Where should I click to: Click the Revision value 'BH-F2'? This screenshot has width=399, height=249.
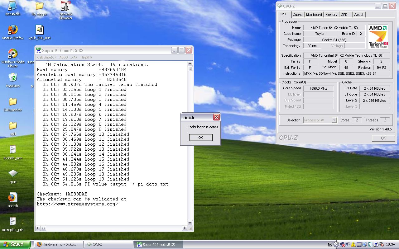point(381,68)
